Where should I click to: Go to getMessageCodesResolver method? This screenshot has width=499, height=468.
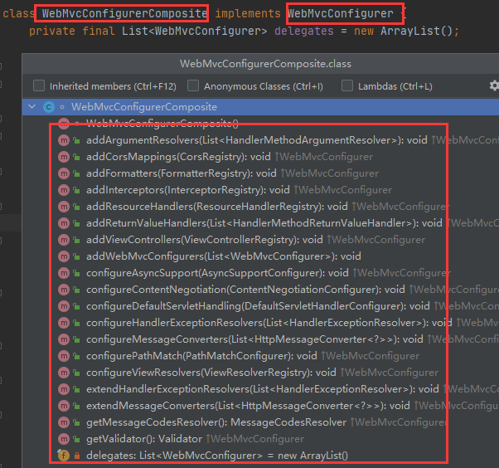point(216,422)
